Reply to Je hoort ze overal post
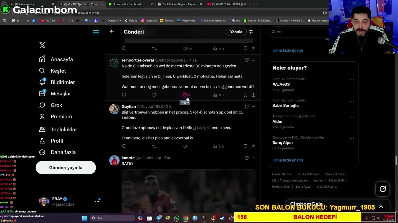398x223 pixels. coord(124,95)
